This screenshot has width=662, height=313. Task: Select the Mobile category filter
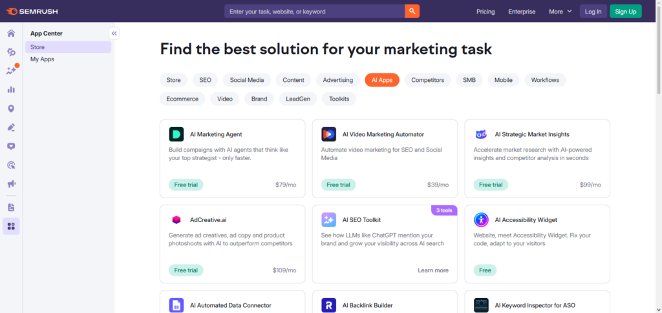point(503,80)
